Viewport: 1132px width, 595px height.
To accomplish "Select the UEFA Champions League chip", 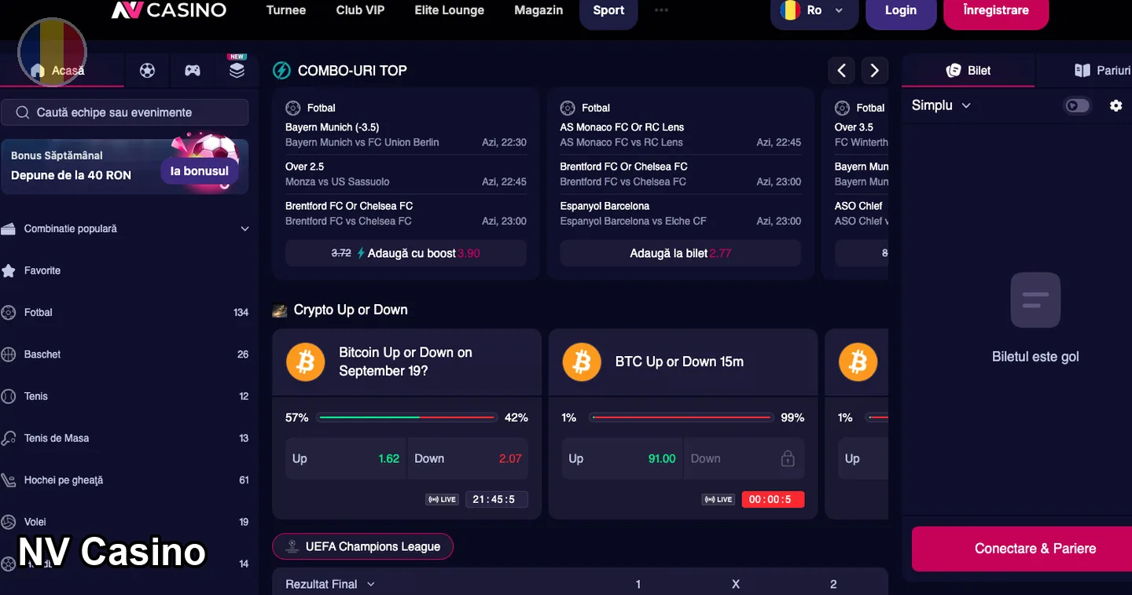I will pos(363,546).
